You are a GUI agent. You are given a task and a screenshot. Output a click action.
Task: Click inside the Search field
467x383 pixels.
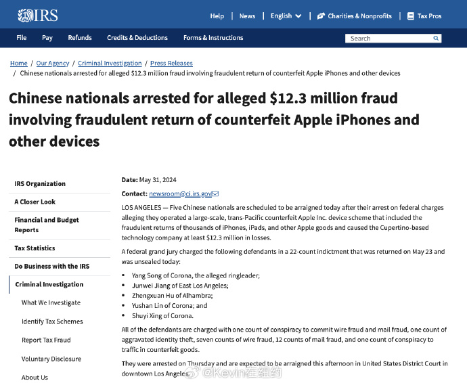388,38
